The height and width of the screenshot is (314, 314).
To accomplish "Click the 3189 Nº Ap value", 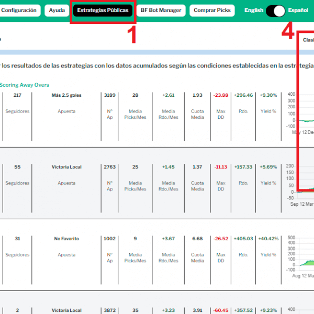I will click(x=109, y=95).
